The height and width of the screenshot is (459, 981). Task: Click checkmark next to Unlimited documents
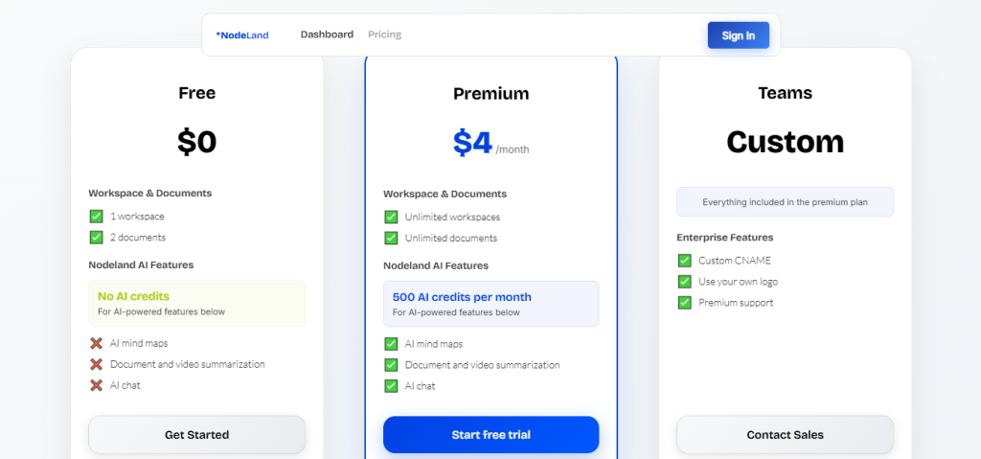[391, 239]
